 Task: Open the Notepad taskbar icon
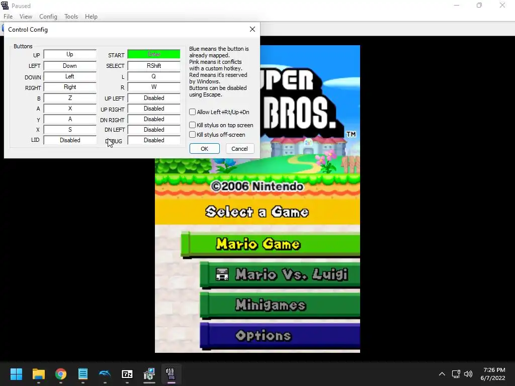[x=83, y=374]
